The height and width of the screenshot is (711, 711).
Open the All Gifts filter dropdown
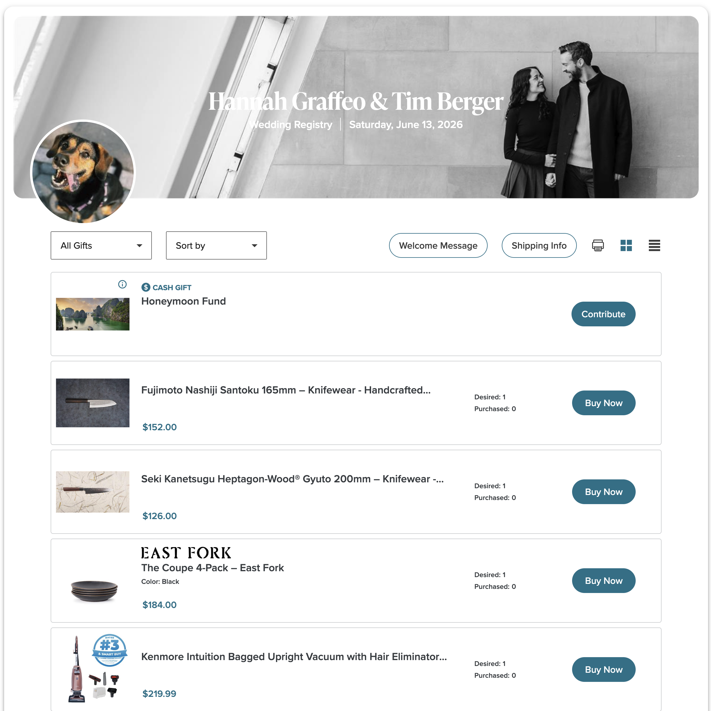[101, 245]
